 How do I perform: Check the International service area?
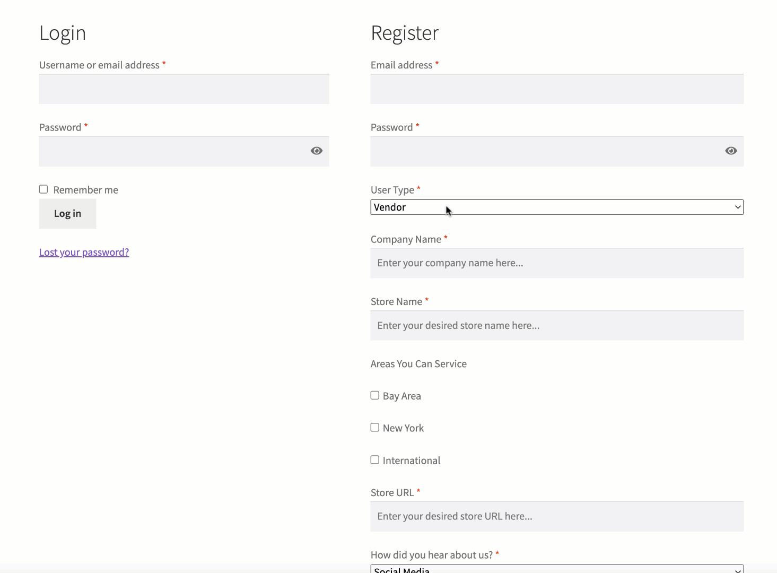[375, 460]
